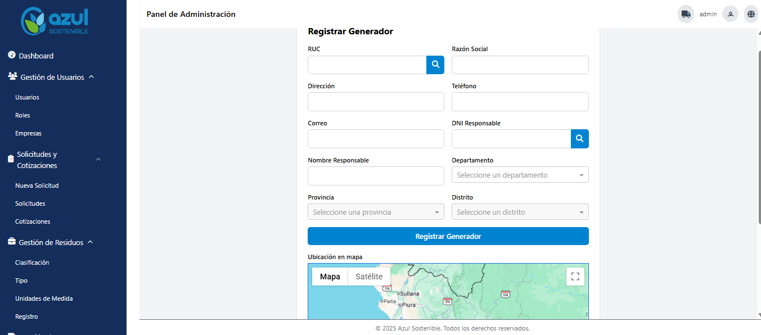This screenshot has width=761, height=335.
Task: Open the Solicitudes list
Action: pos(30,203)
